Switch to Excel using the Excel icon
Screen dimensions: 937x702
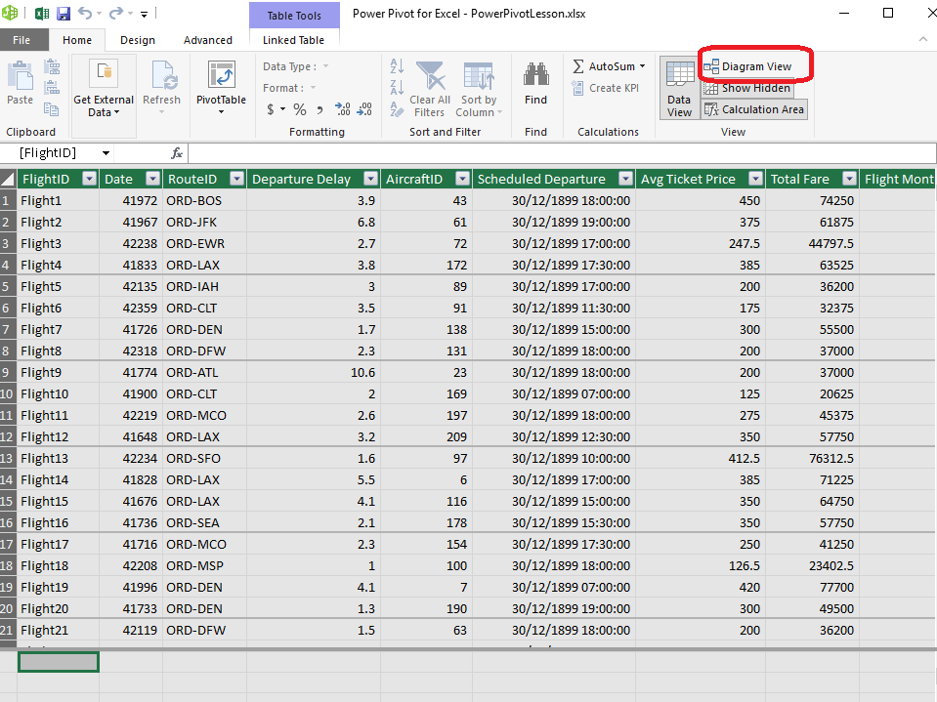click(x=42, y=14)
